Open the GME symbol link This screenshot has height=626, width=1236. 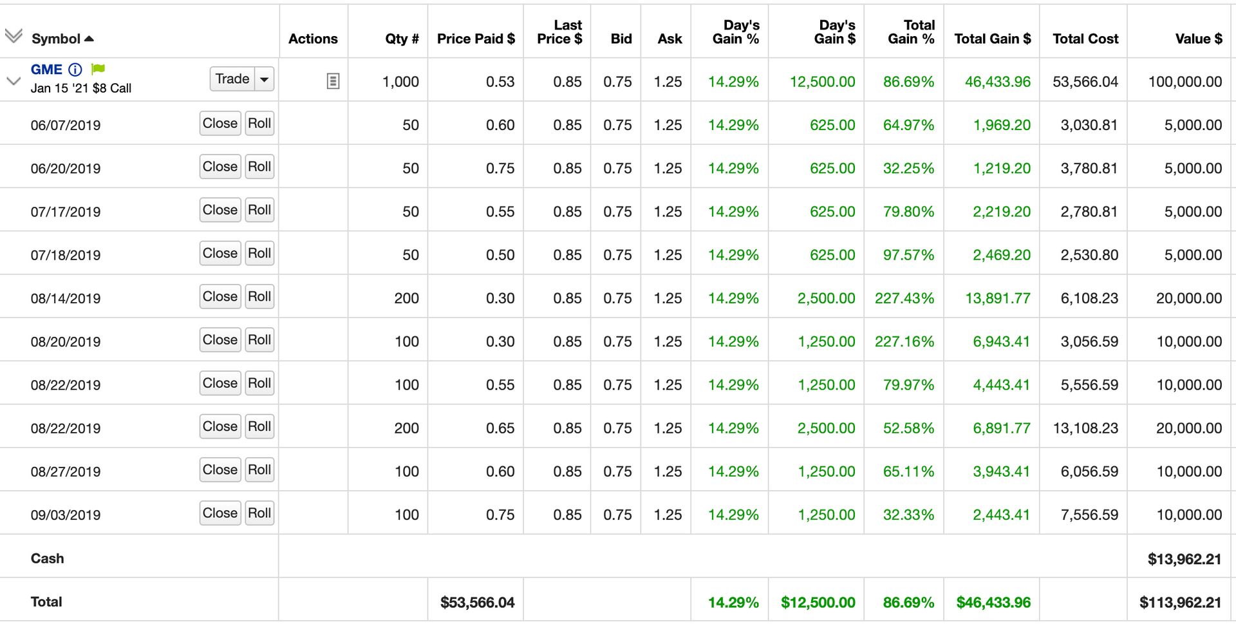tap(46, 70)
